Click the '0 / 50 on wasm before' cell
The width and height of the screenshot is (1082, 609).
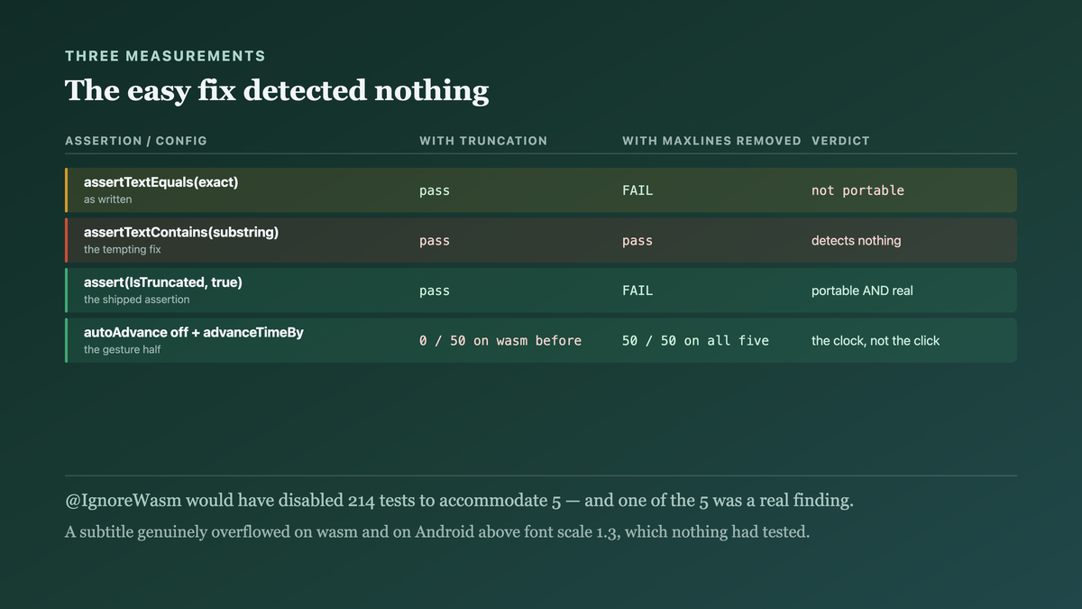coord(500,340)
